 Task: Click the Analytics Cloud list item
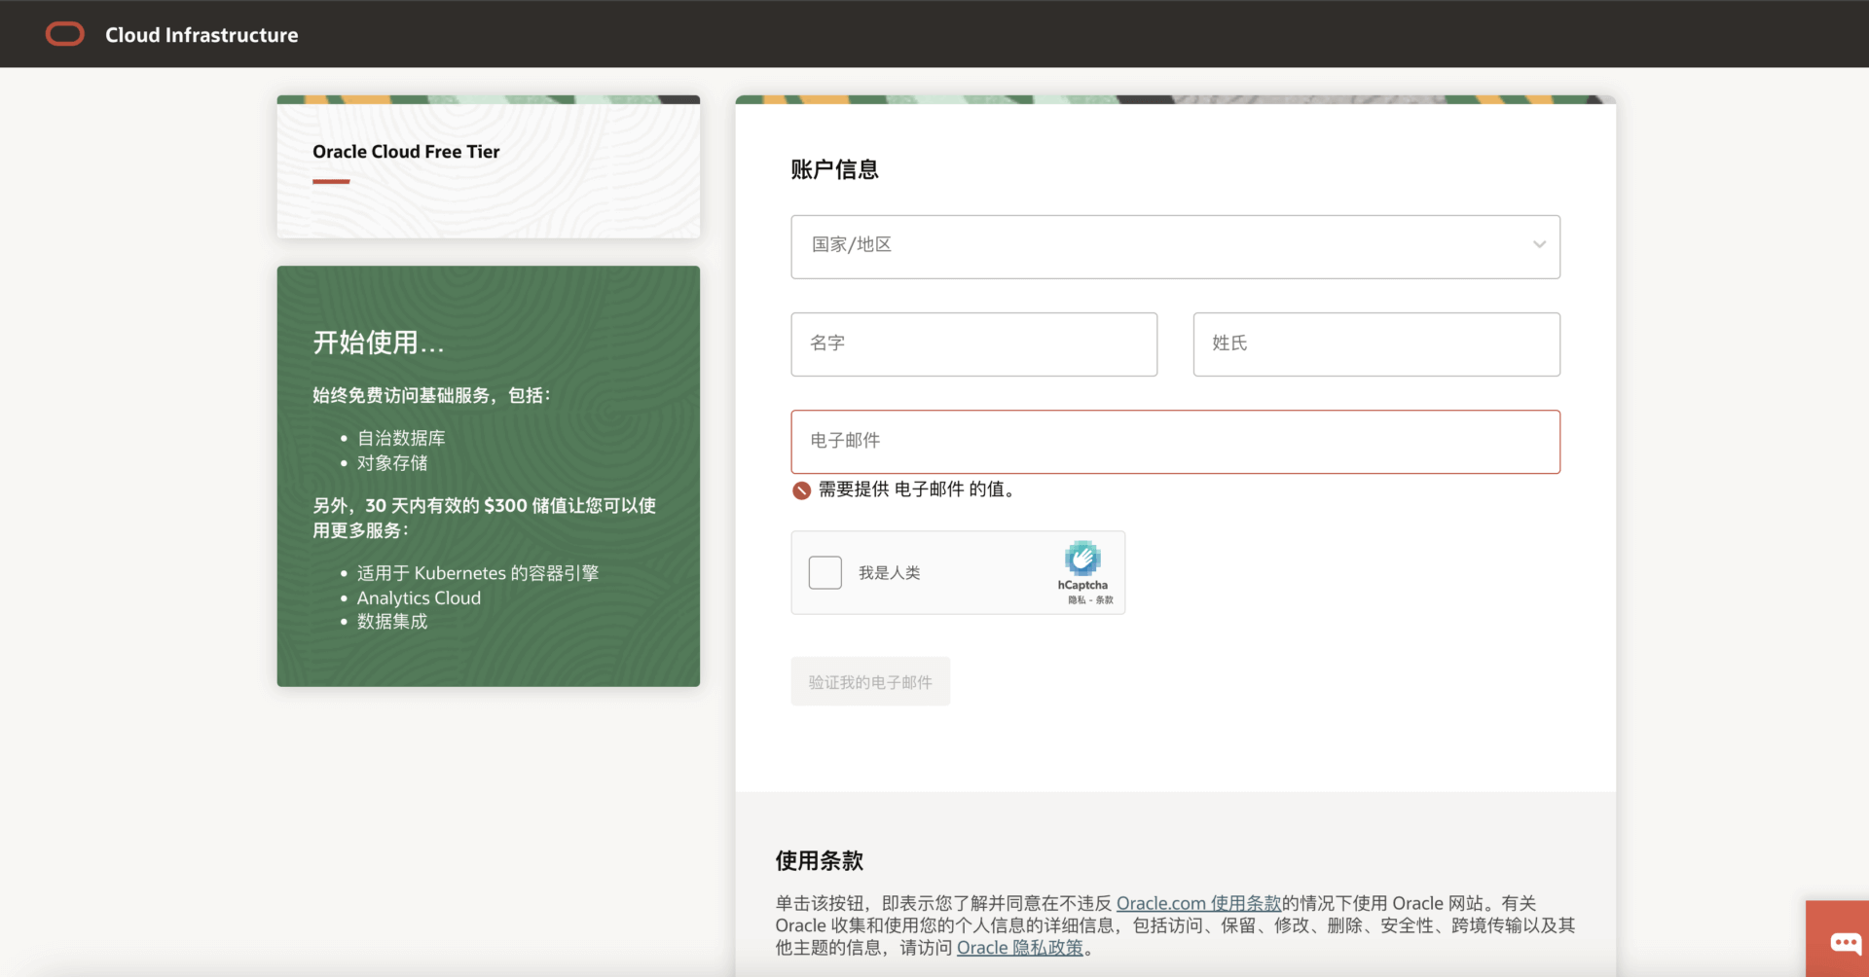[419, 597]
